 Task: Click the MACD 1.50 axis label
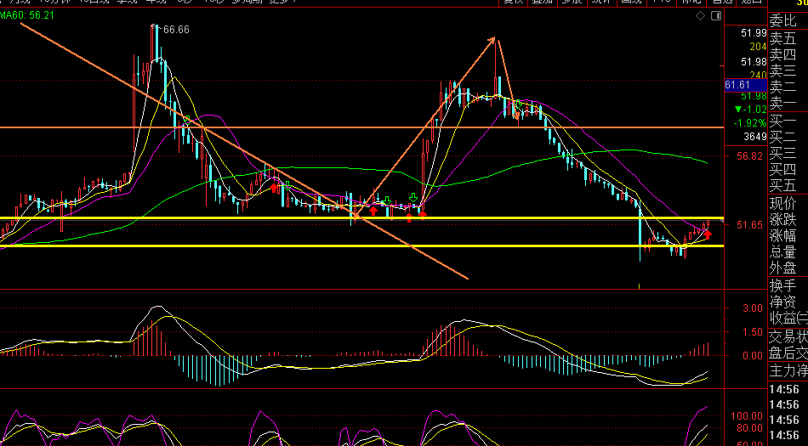coord(753,332)
